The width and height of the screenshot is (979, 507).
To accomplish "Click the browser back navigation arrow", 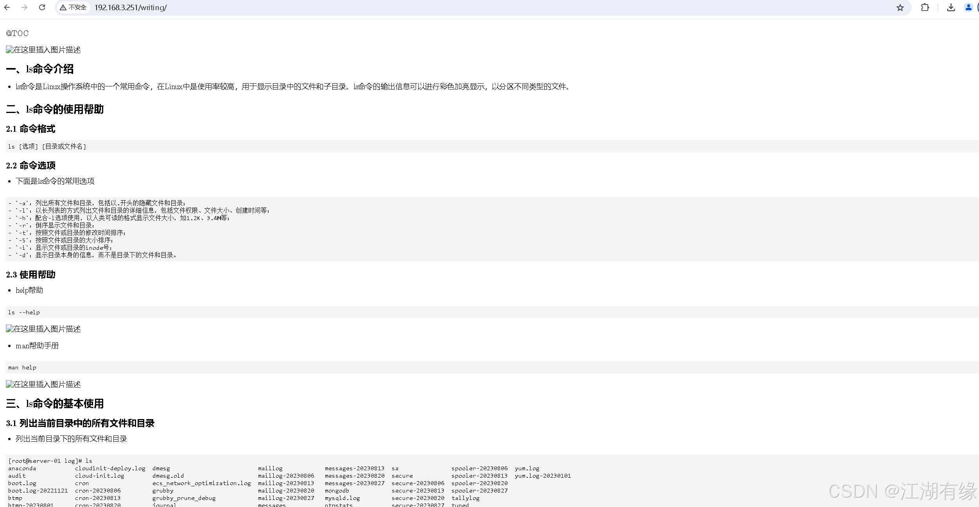I will [8, 7].
